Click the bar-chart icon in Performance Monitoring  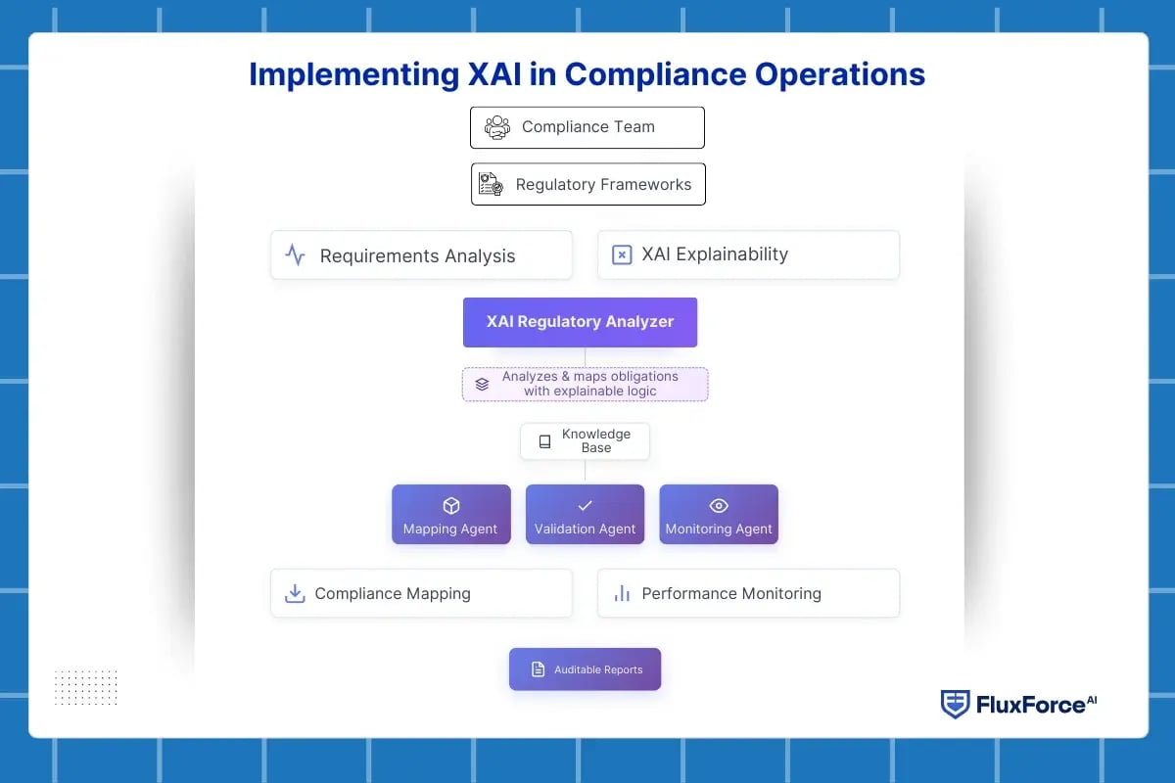click(622, 593)
